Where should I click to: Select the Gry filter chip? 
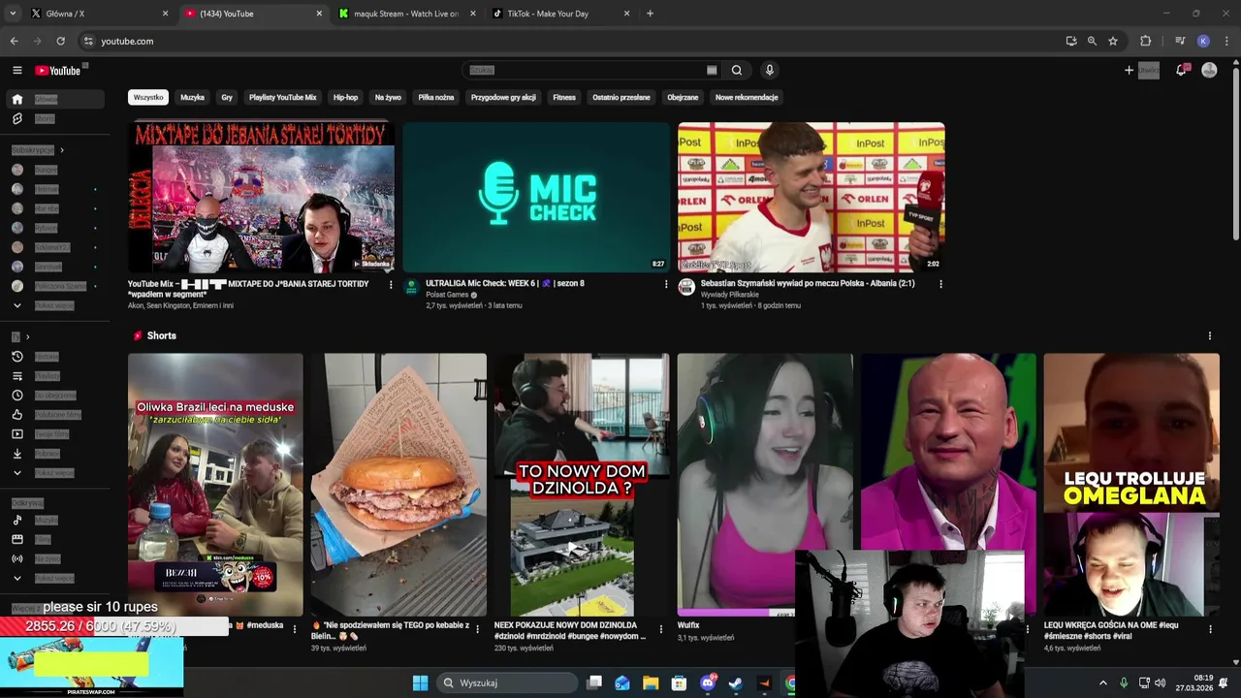[227, 97]
